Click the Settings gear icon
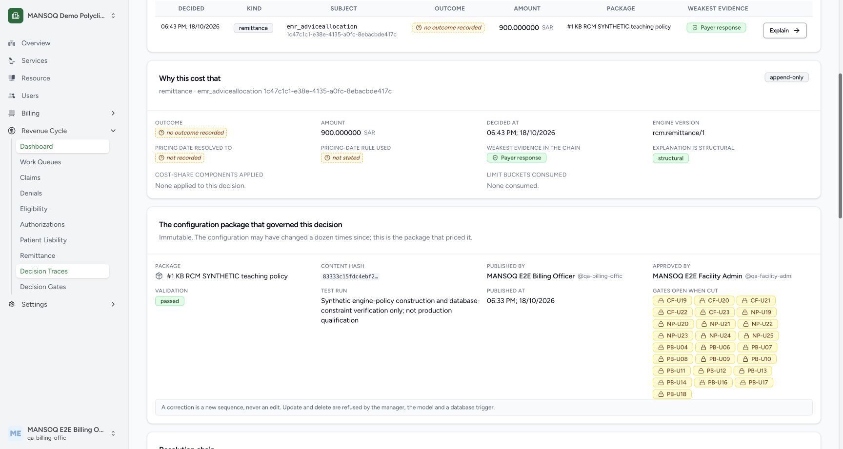This screenshot has width=843, height=449. pyautogui.click(x=12, y=304)
